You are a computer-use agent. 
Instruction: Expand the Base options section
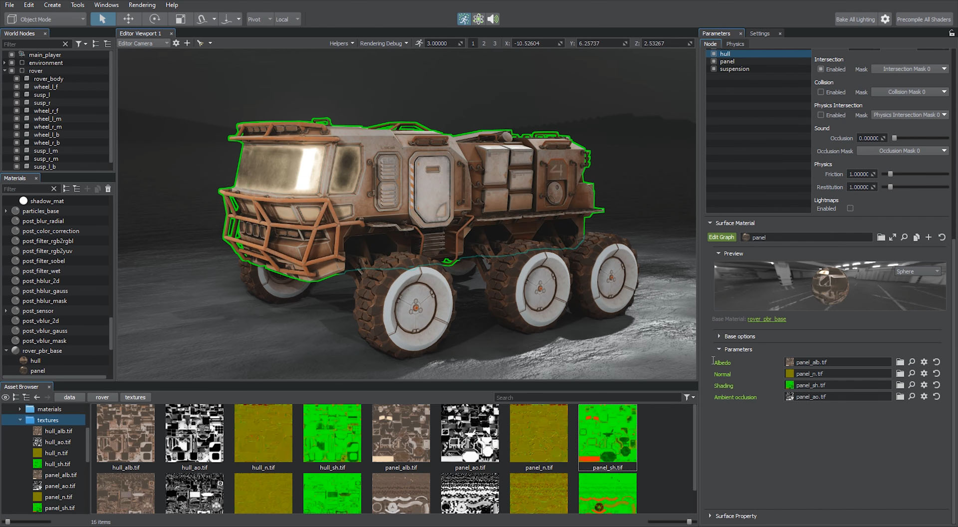739,336
